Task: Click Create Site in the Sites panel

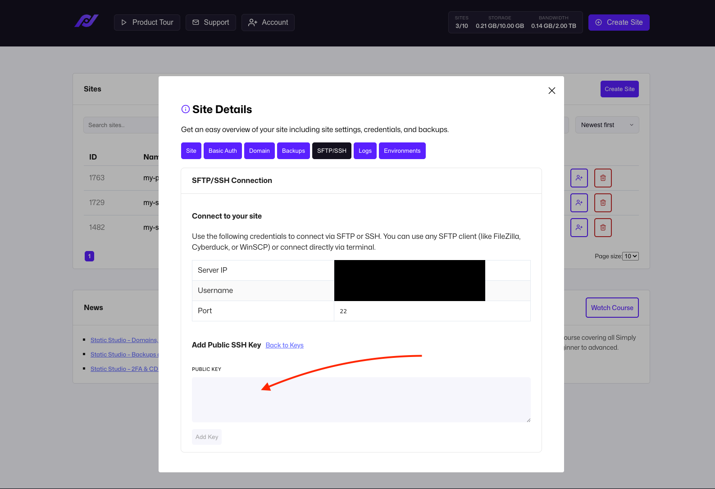Action: click(619, 89)
